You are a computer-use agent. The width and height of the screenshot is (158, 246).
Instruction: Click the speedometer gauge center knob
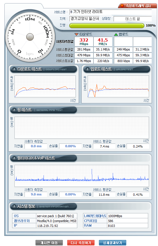pyautogui.click(x=30, y=37)
